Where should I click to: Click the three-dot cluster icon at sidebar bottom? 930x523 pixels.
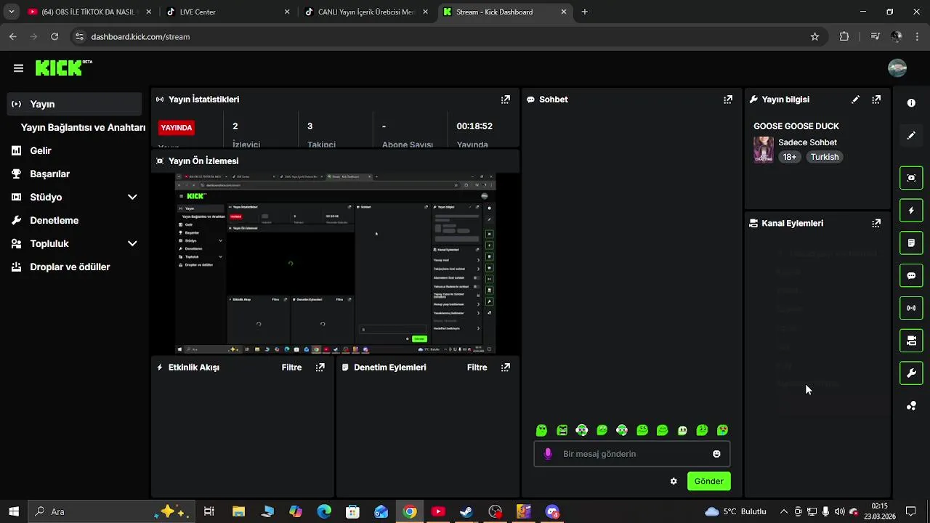[911, 406]
